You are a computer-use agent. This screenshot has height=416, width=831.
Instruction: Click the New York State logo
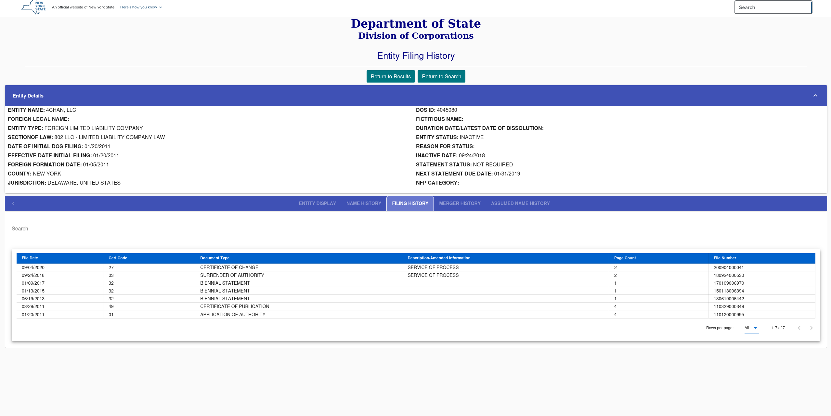point(34,7)
